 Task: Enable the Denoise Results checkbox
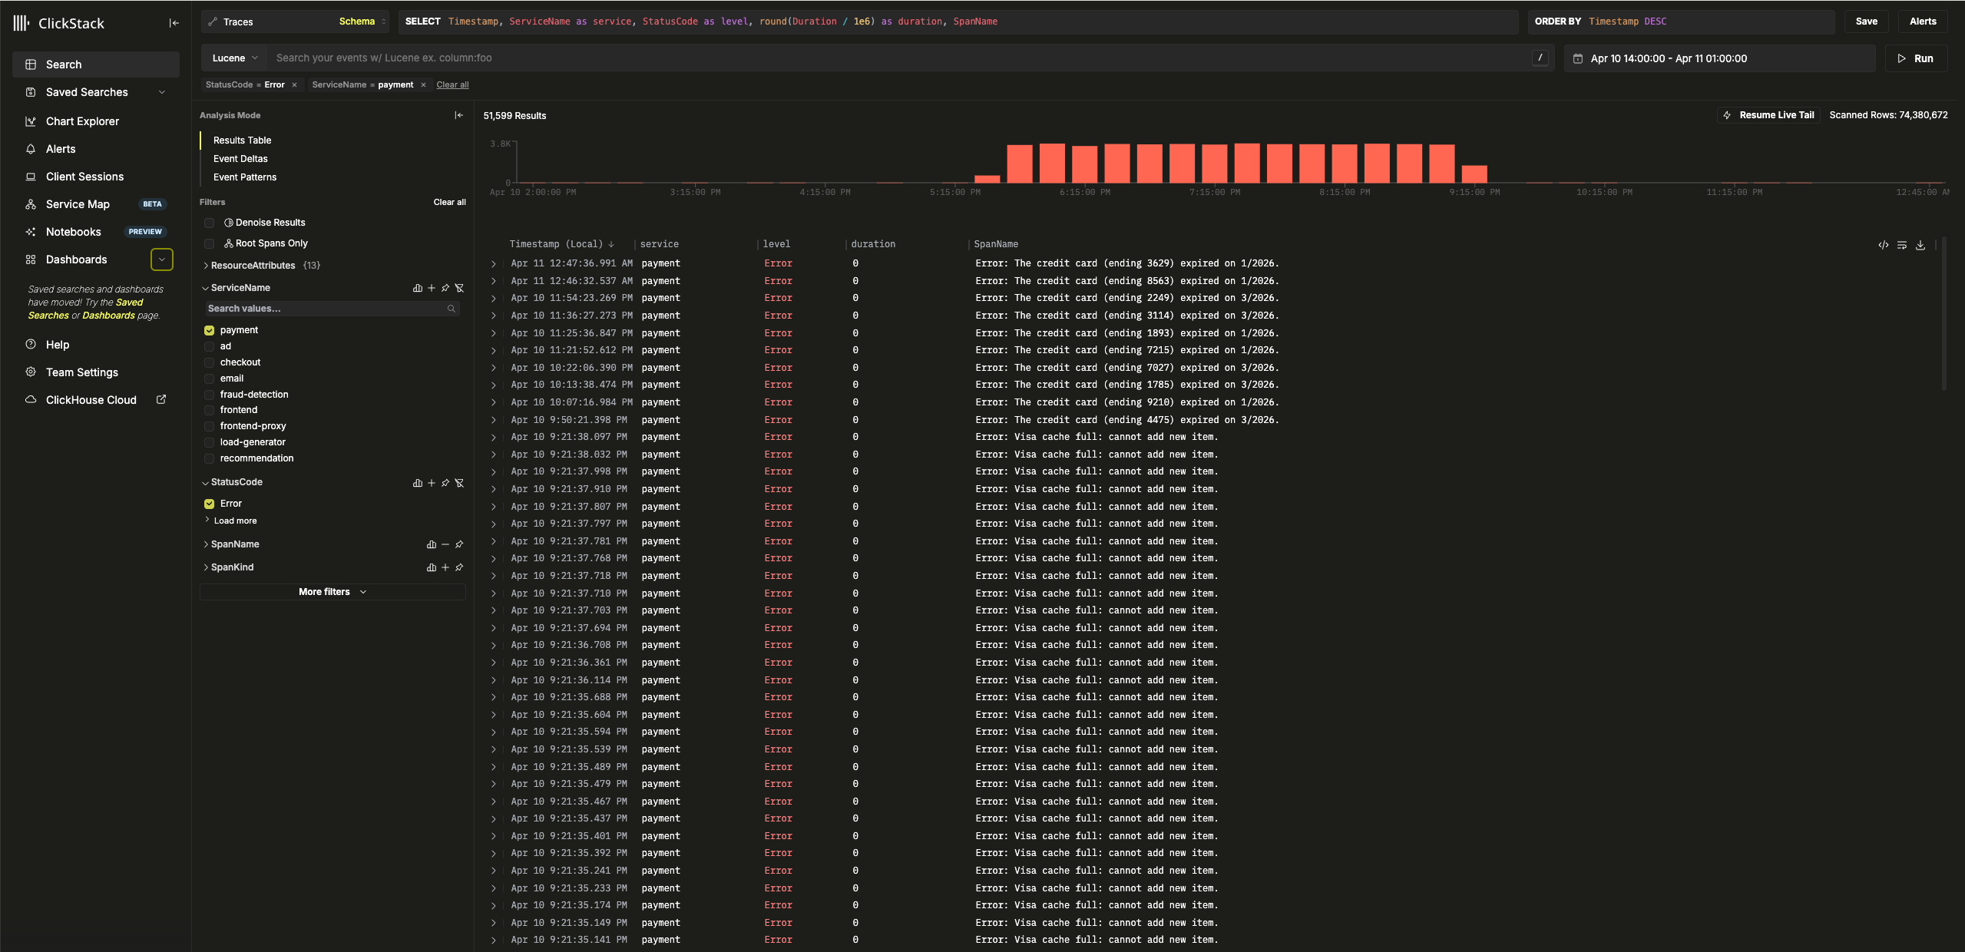pyautogui.click(x=209, y=223)
